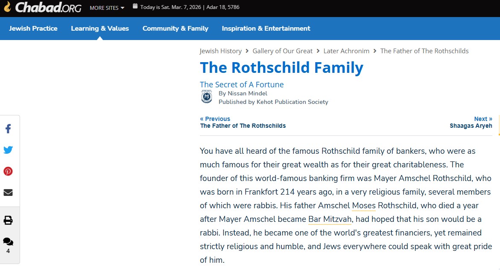Open the Jewish Practice menu
Viewport: 500px width, 270px height.
point(33,29)
